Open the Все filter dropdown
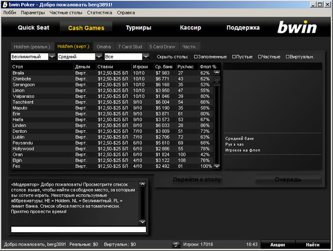Viewport: 333px width, 251px height. (x=145, y=57)
